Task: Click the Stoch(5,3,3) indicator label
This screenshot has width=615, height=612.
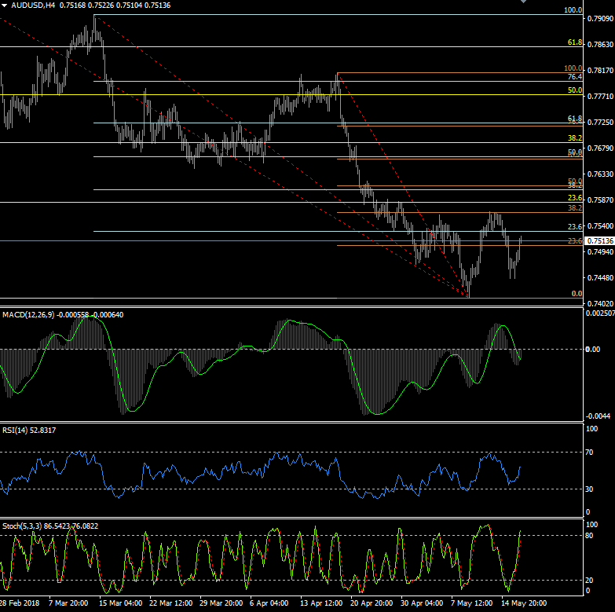Action: pyautogui.click(x=21, y=525)
